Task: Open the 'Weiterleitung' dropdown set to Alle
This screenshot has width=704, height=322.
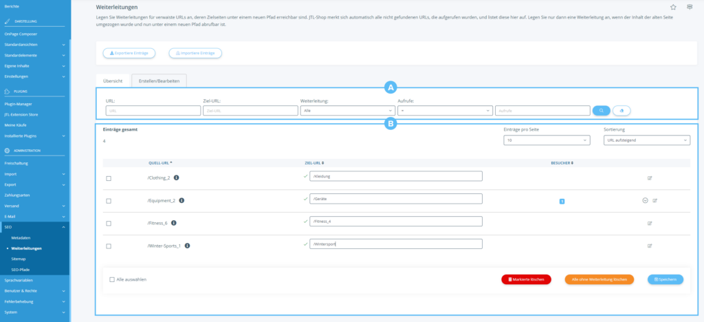Action: tap(346, 110)
